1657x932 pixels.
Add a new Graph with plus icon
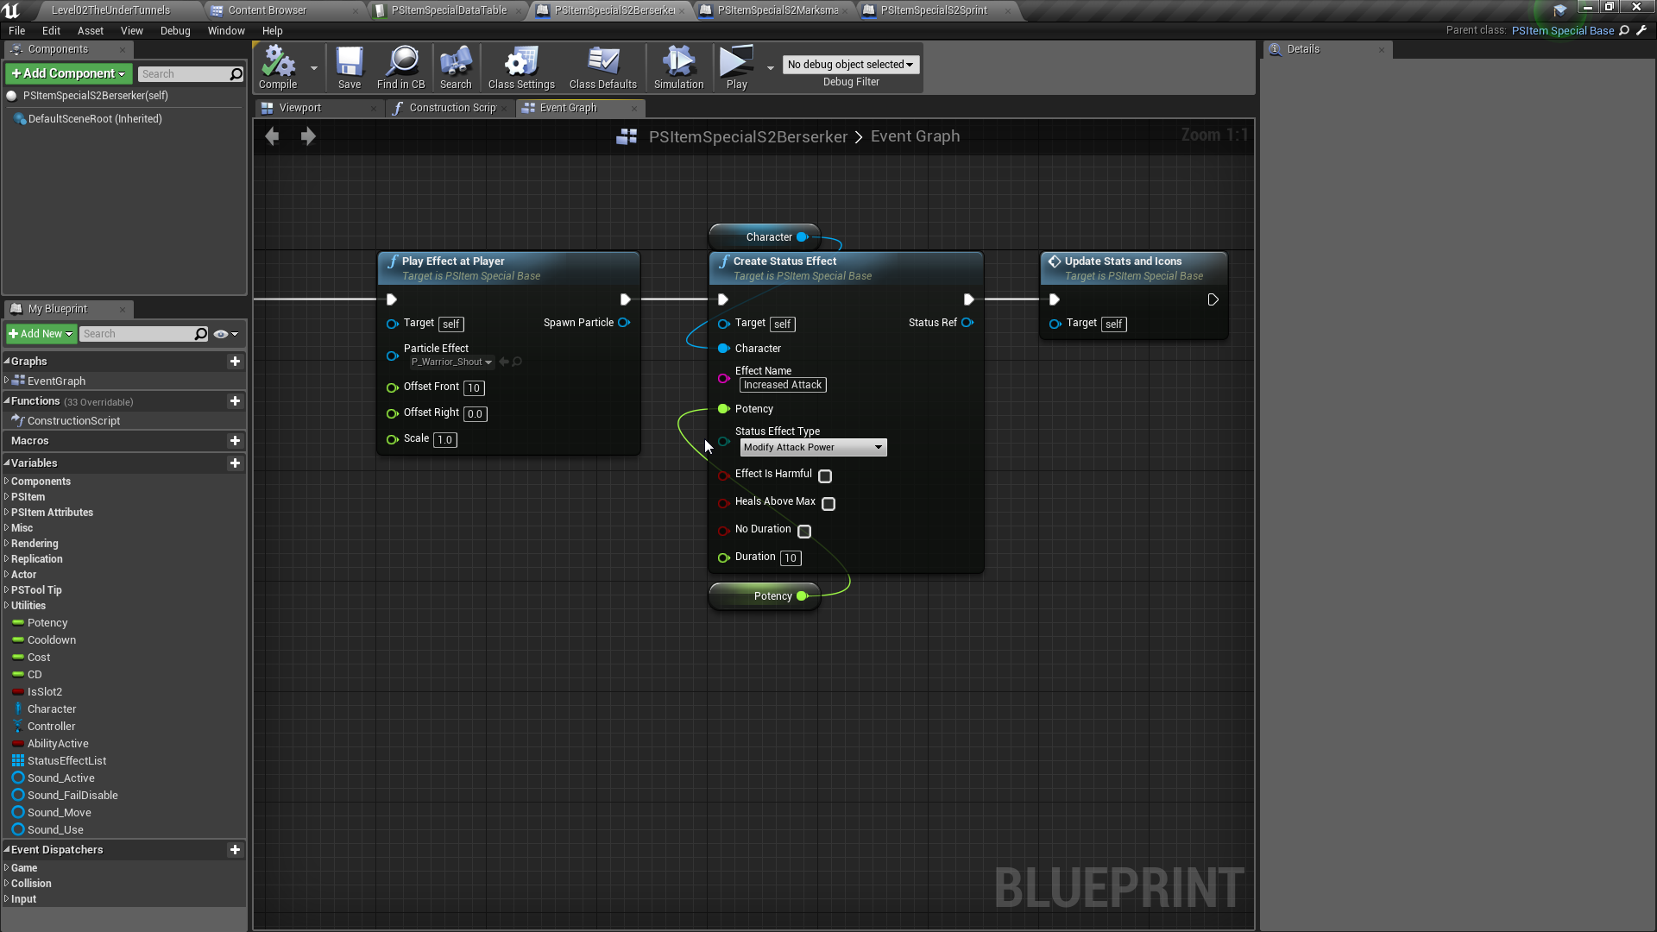coord(235,362)
